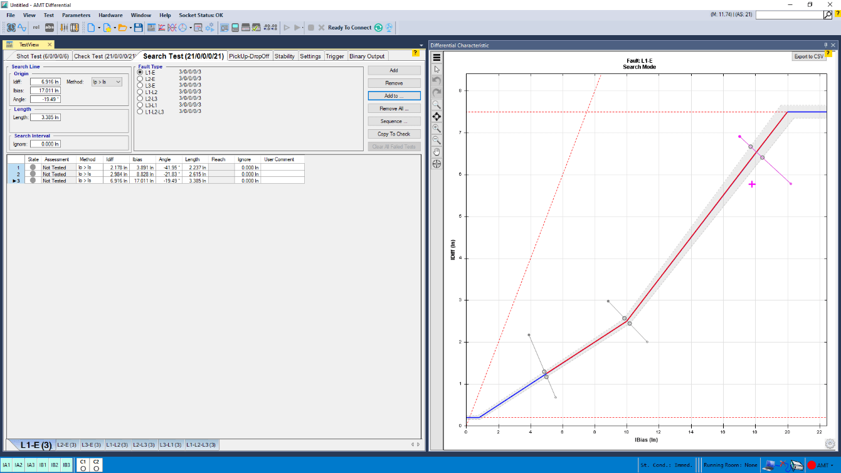Click the 'Copy To Check' button
Image resolution: width=841 pixels, height=473 pixels.
click(394, 134)
